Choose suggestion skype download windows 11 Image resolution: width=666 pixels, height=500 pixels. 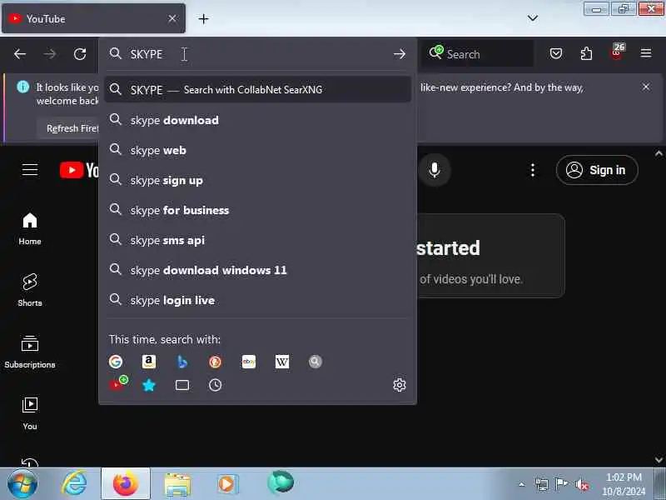[x=257, y=270]
